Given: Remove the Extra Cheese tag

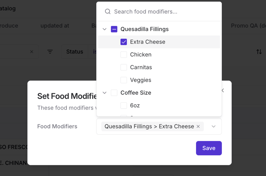Looking at the screenshot, I should pos(198,126).
